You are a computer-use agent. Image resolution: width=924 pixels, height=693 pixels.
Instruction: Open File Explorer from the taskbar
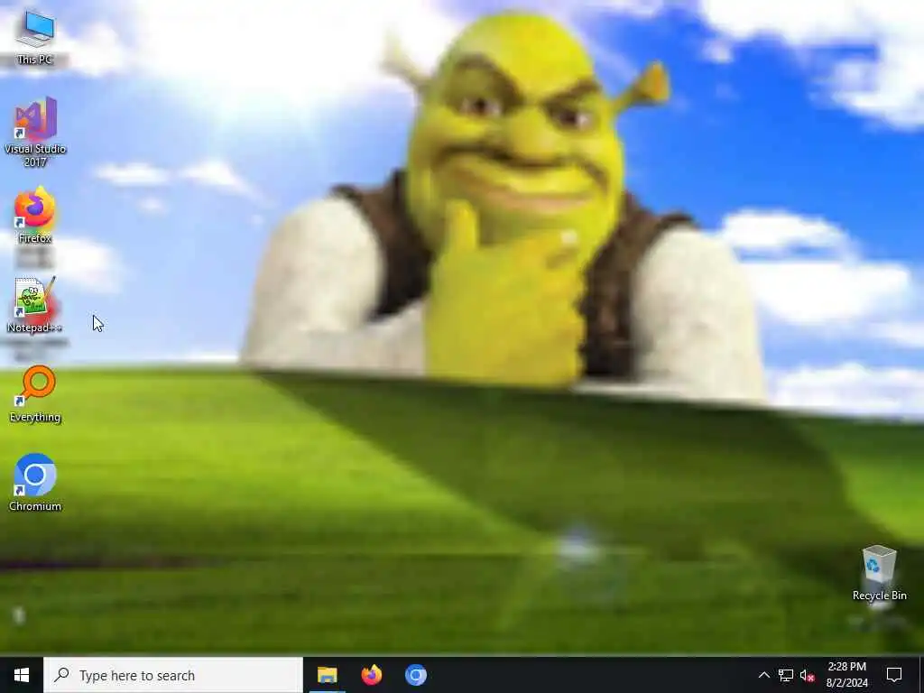coord(327,675)
